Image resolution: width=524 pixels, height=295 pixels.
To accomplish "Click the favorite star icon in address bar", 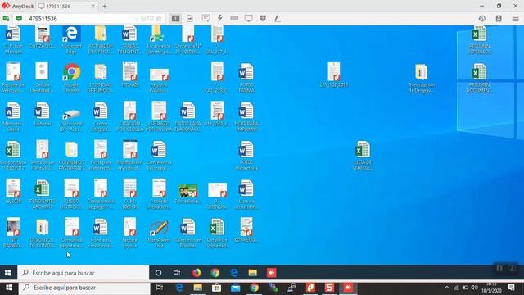I will point(159,19).
